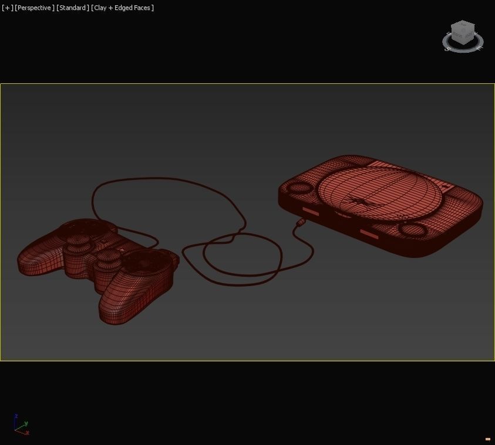
Task: Open the [+] viewport general menu
Action: 7,8
